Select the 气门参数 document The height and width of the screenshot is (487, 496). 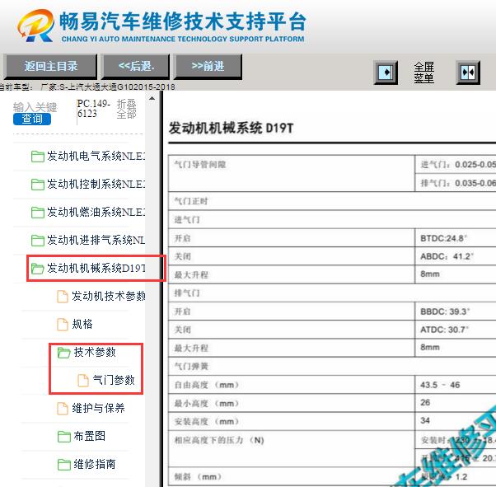[114, 380]
